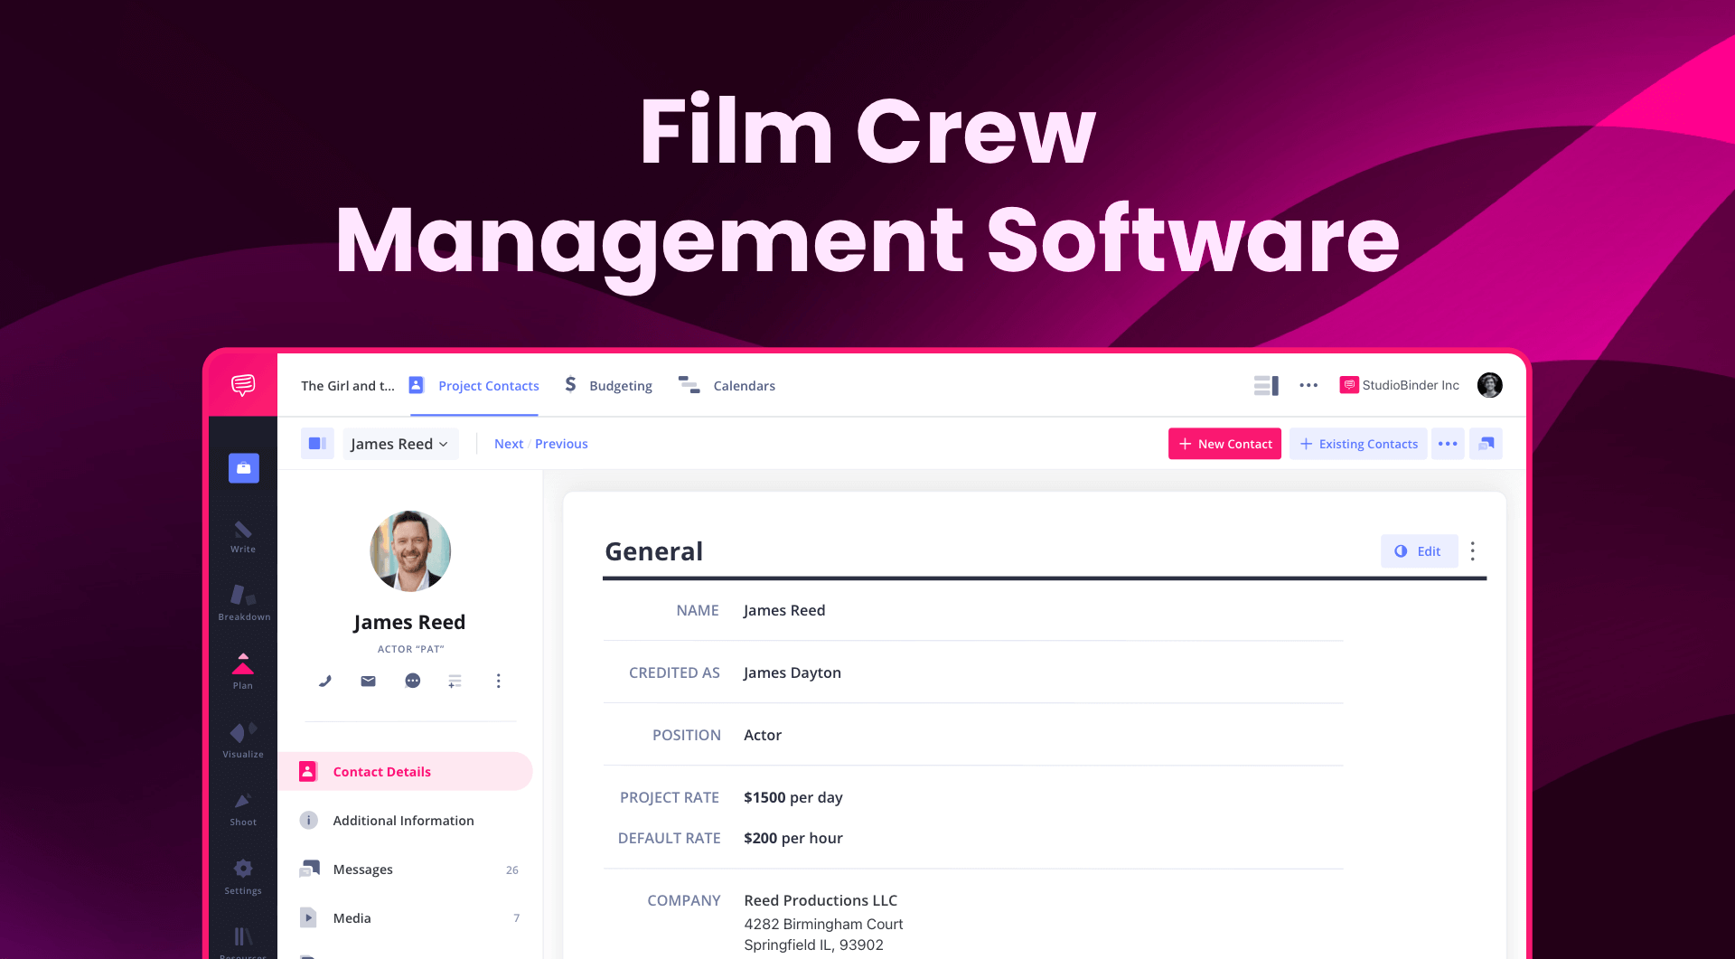The image size is (1735, 959).
Task: Open the Calendars tab
Action: (x=727, y=385)
